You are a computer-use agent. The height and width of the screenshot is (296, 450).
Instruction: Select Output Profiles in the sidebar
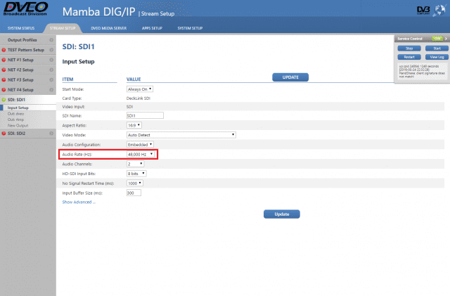[22, 40]
